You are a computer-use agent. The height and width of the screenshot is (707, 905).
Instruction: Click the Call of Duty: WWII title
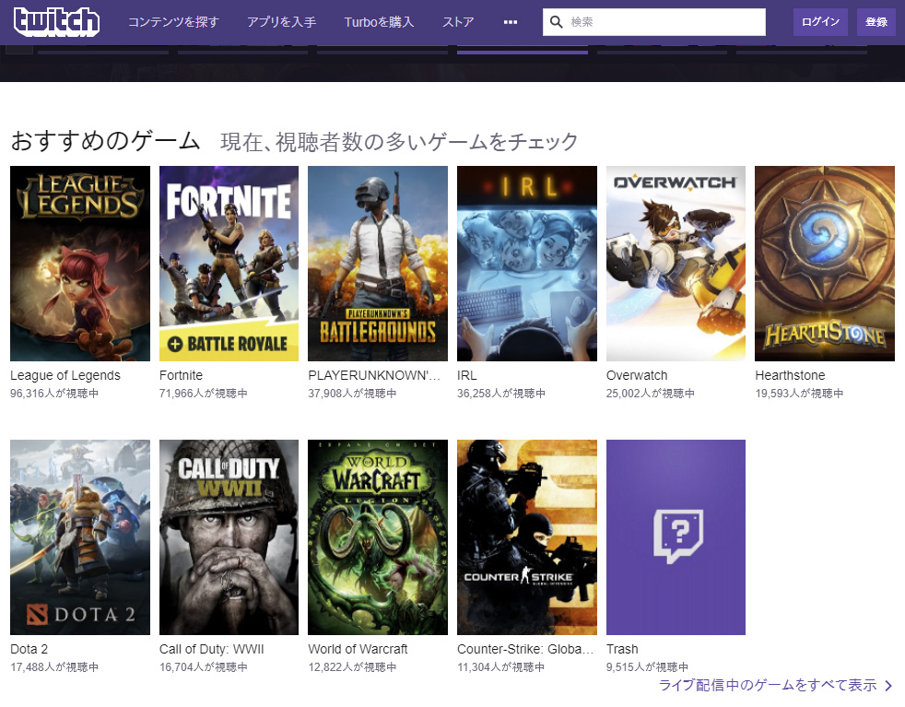211,649
